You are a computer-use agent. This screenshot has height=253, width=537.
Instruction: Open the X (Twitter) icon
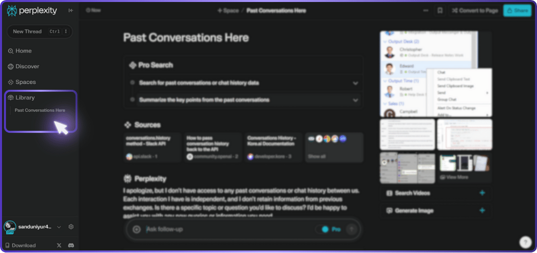click(x=59, y=246)
